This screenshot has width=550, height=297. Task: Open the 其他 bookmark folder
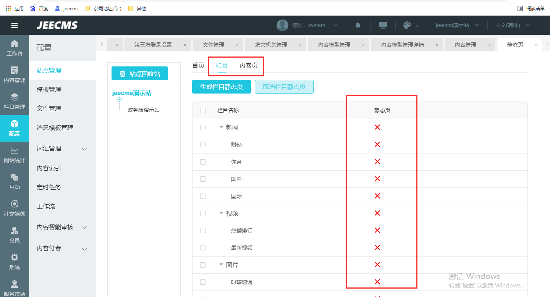point(137,8)
